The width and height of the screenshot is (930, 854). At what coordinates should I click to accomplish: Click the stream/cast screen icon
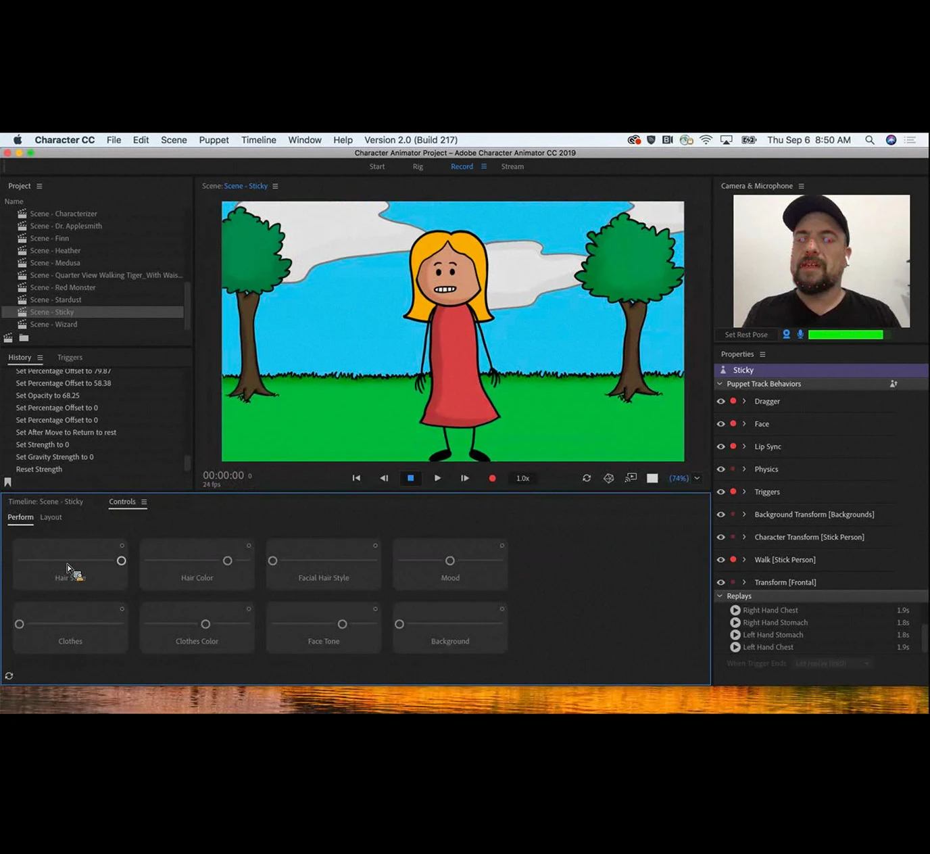pos(631,478)
